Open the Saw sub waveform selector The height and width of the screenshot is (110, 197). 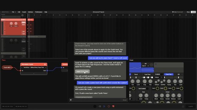[x=143, y=92]
